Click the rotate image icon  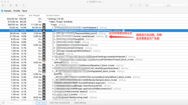140,6
